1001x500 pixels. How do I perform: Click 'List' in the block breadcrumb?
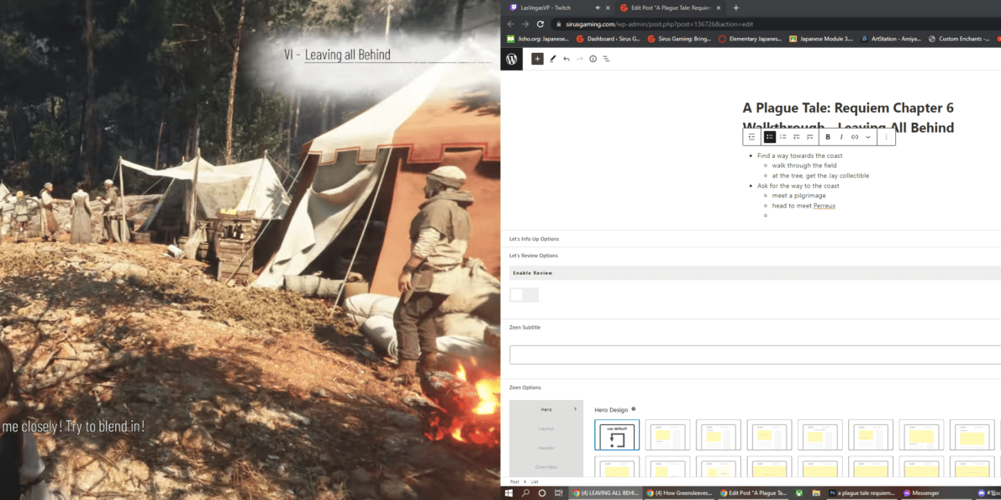pyautogui.click(x=535, y=482)
